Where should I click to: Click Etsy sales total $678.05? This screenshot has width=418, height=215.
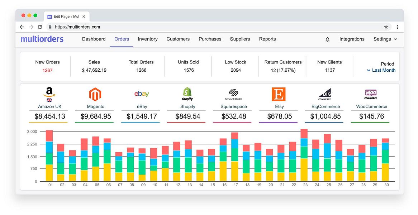coord(280,116)
